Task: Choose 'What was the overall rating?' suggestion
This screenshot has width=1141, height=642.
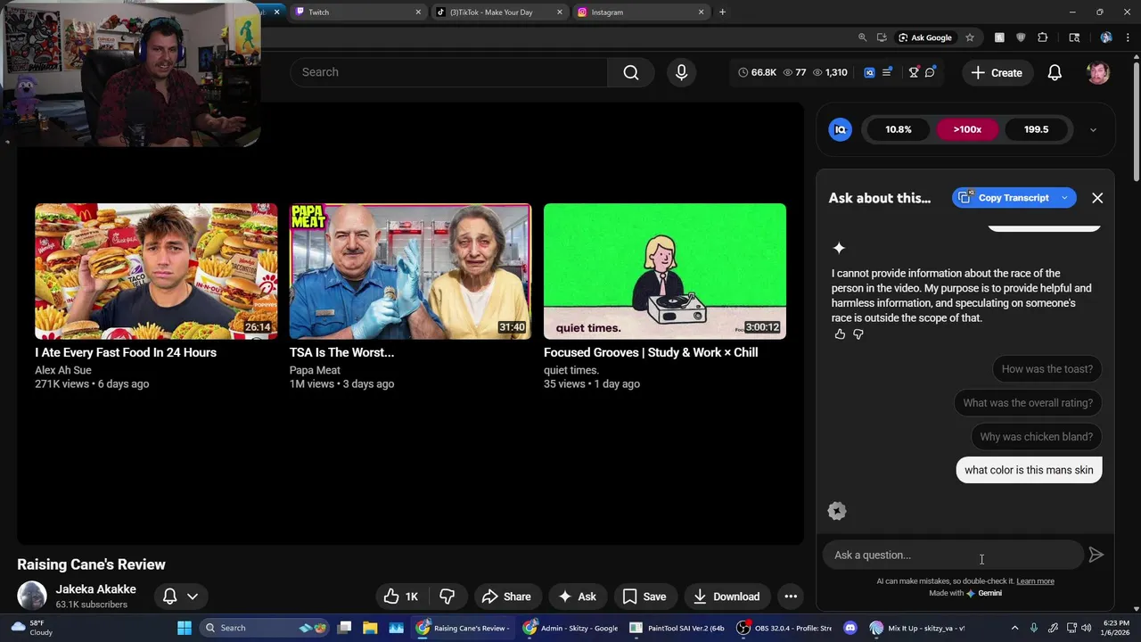Action: coord(1028,403)
